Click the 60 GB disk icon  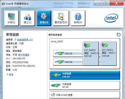coord(56,85)
